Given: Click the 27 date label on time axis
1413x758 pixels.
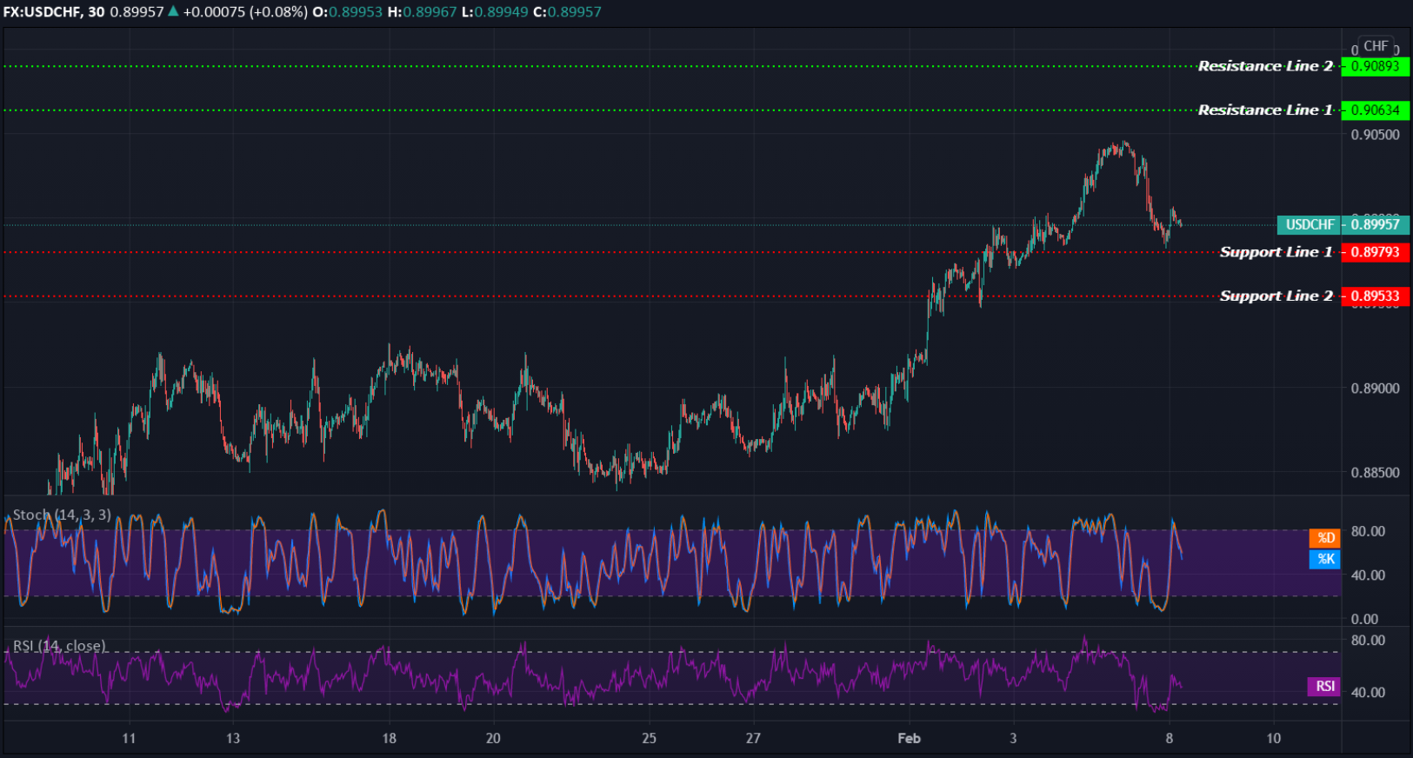Looking at the screenshot, I should 753,738.
